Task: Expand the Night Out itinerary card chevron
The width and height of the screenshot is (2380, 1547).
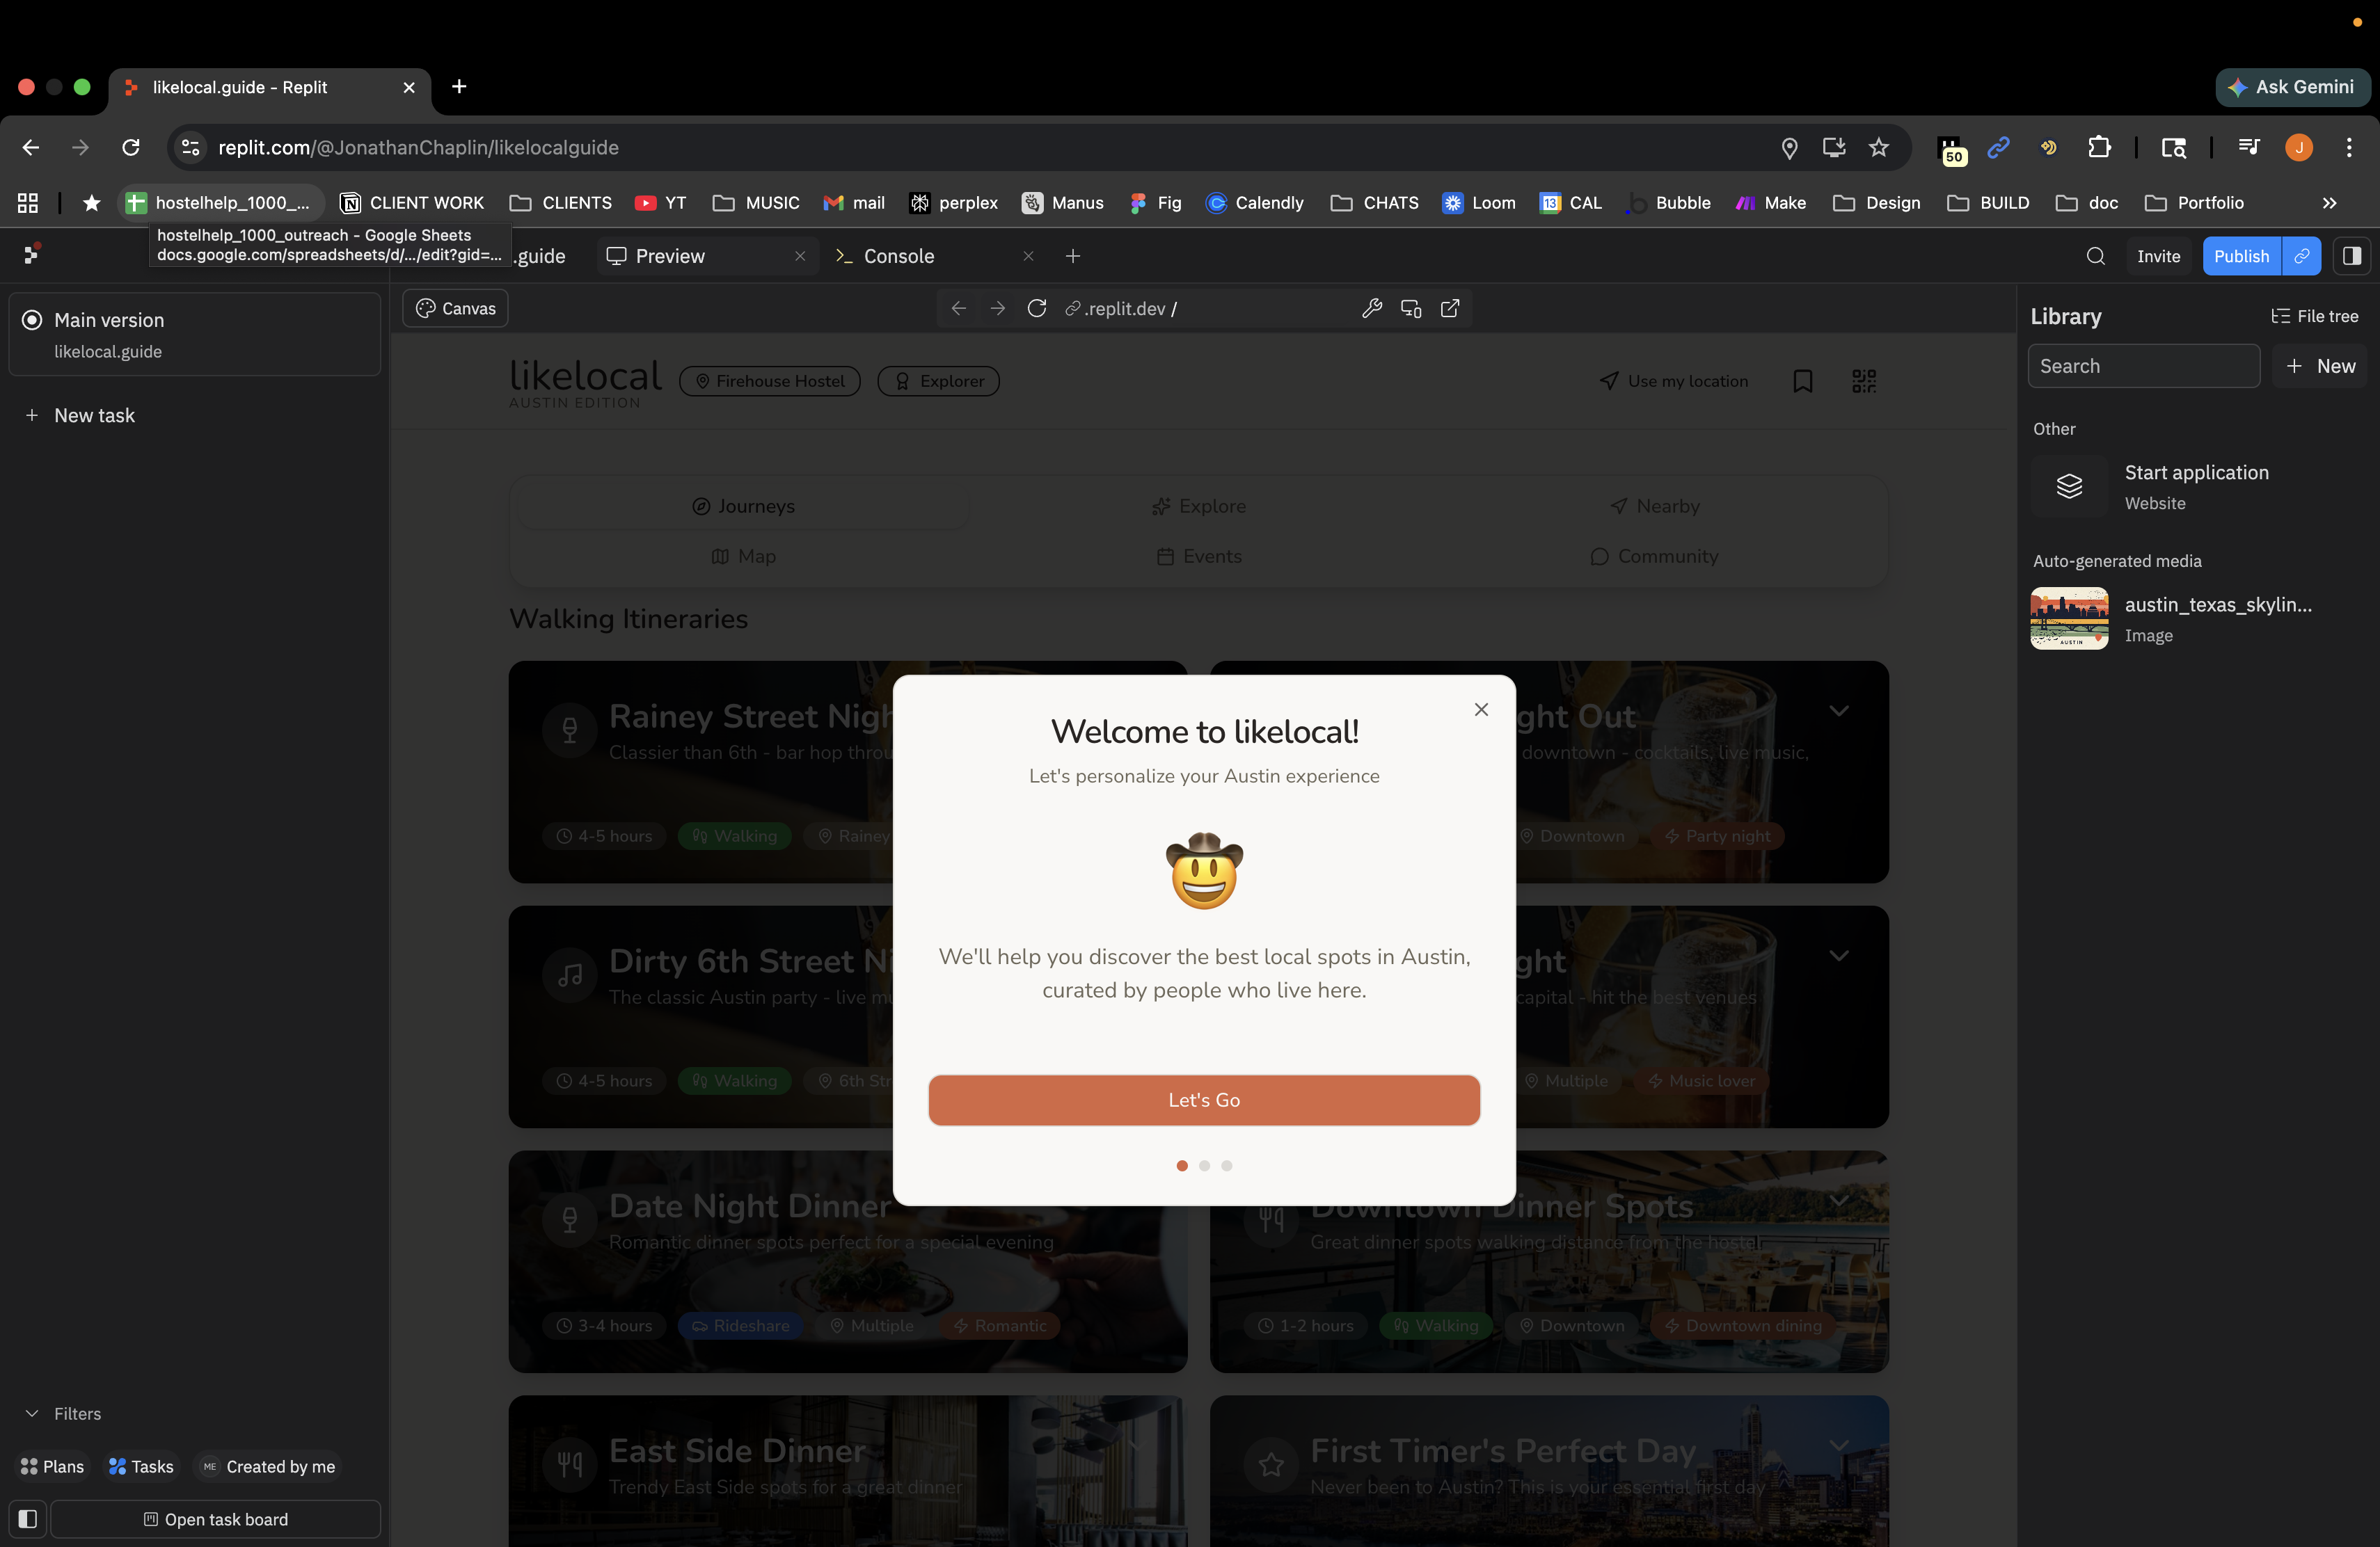Action: pyautogui.click(x=1838, y=710)
